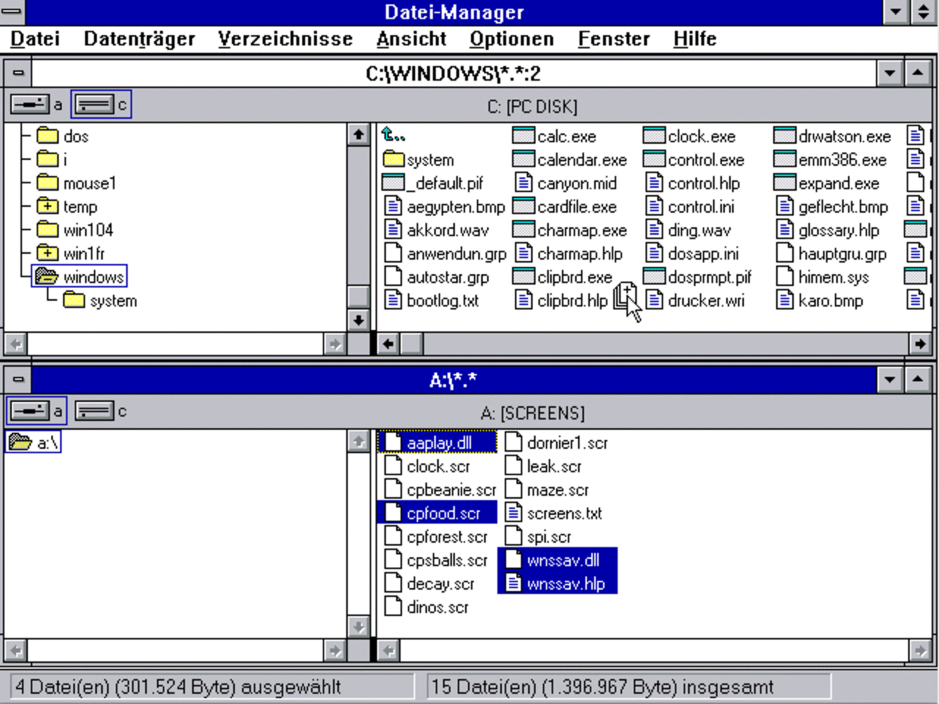Select the windows folder in tree
This screenshot has width=939, height=704.
(x=79, y=276)
